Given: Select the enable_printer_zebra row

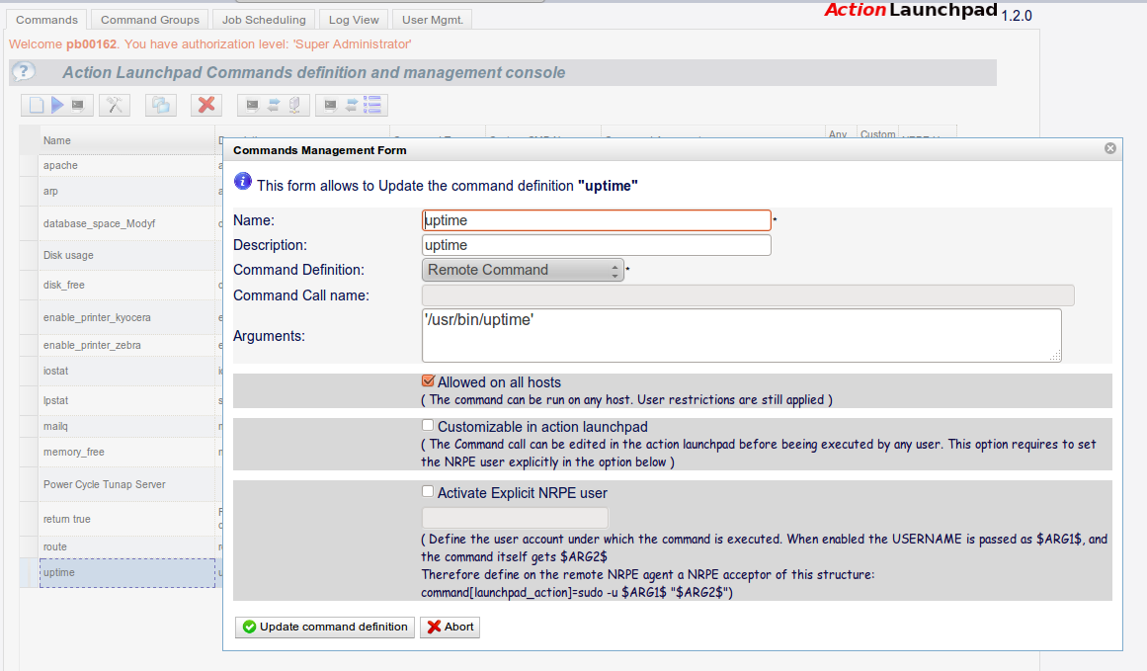Looking at the screenshot, I should pyautogui.click(x=127, y=345).
